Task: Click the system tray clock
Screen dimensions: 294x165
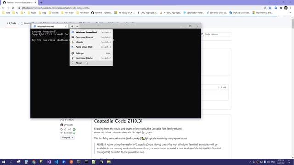Action: 281,162
